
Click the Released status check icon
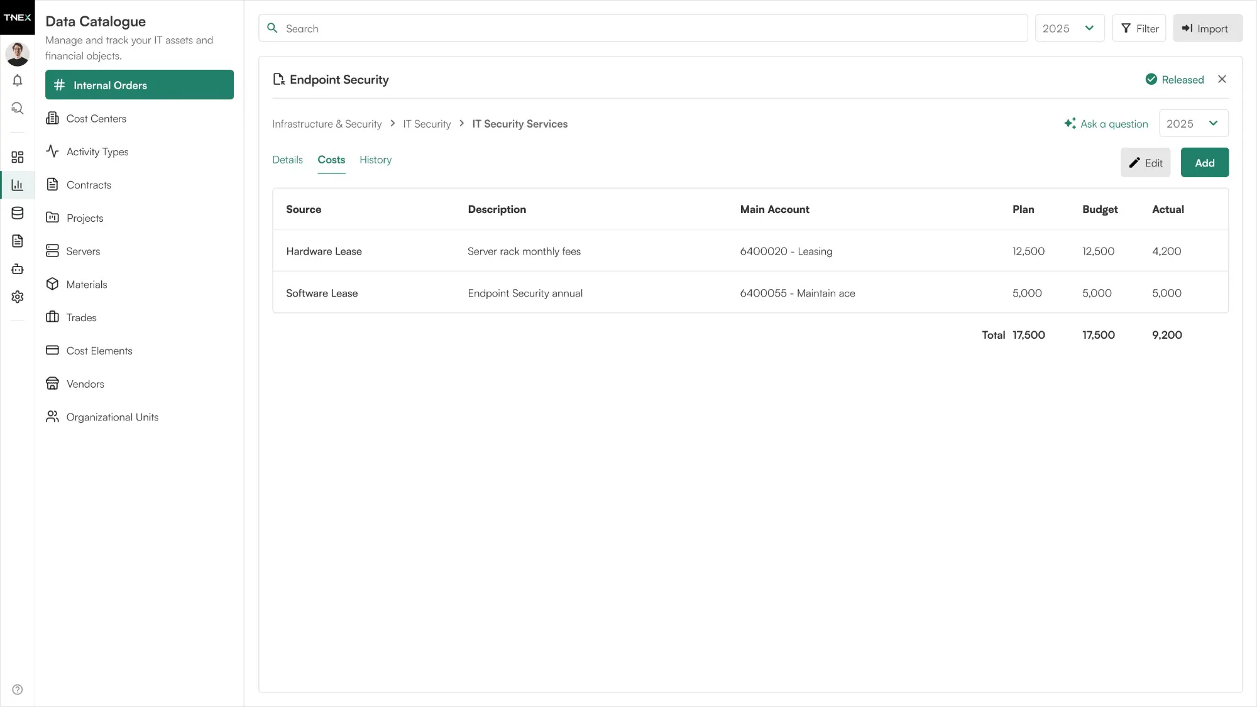1151,79
